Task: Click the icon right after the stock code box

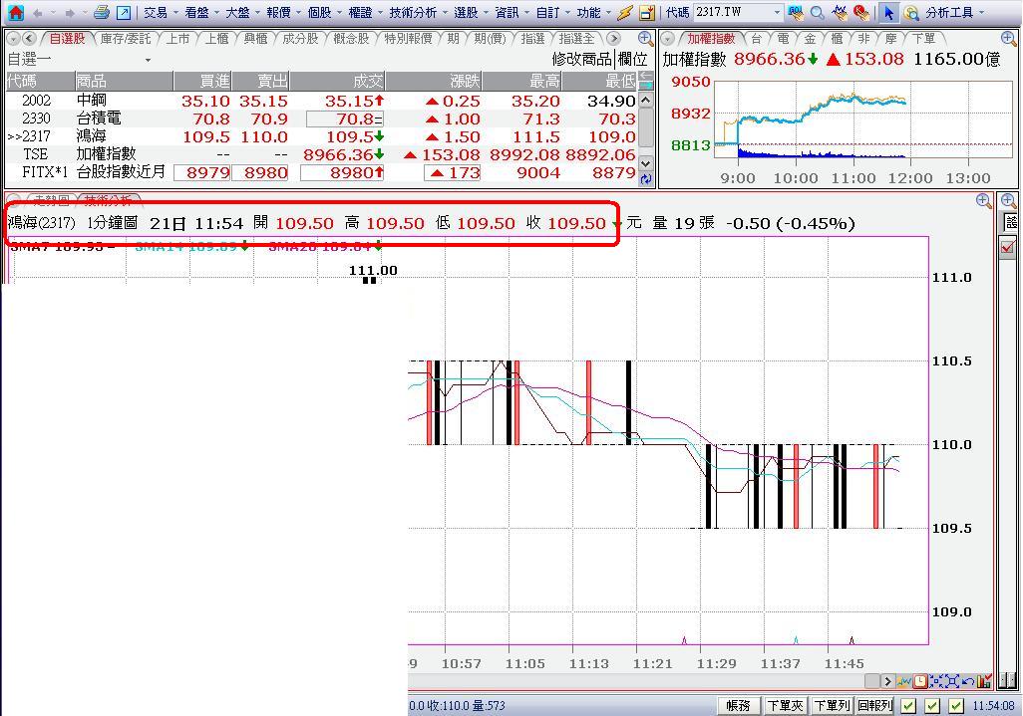Action: point(796,12)
